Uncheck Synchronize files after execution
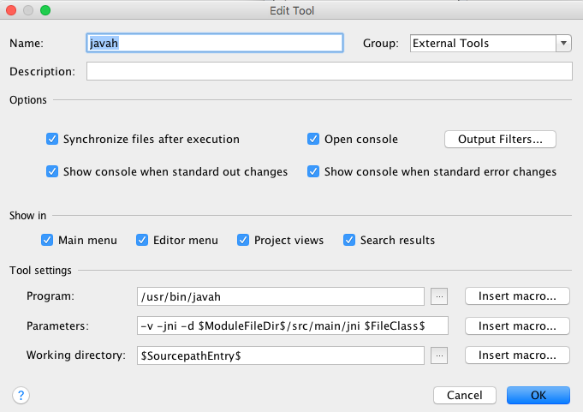The height and width of the screenshot is (412, 583). click(x=52, y=139)
